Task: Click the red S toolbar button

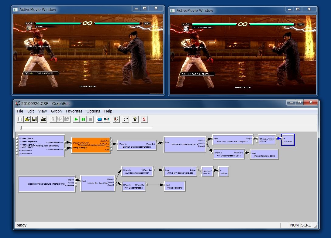Action: point(144,119)
